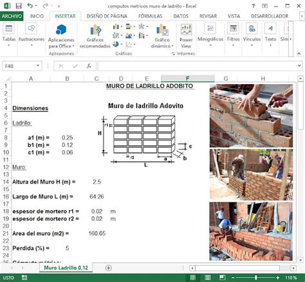Click the Save icon in quick access toolbar

pos(19,6)
